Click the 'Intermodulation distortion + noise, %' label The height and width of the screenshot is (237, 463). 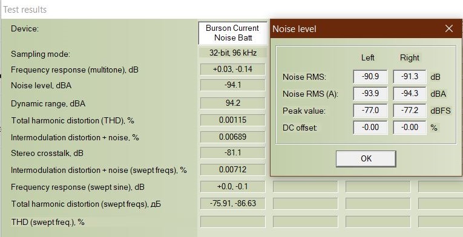pos(74,137)
